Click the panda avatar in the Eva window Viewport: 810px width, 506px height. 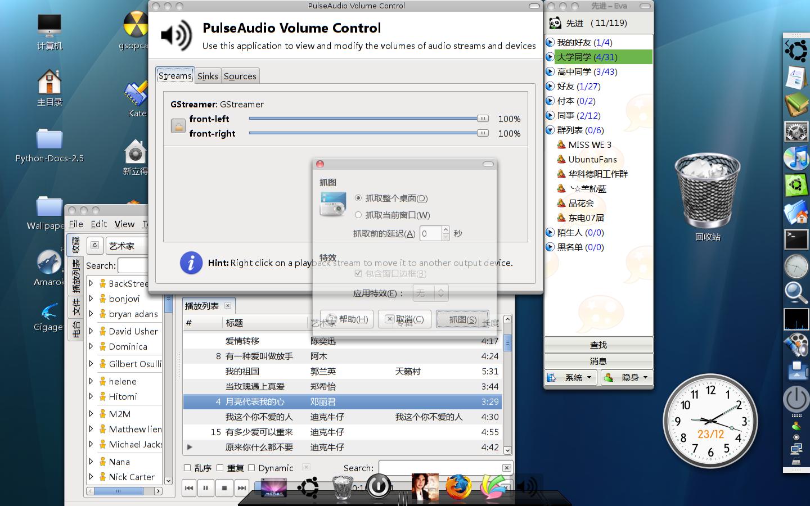coord(555,22)
